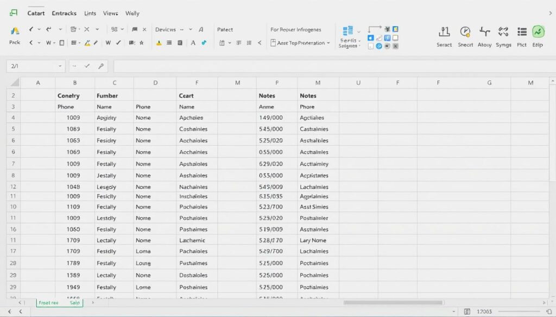Screen dimensions: 556x317
Task: Click the Seract ribbon icon
Action: point(444,32)
